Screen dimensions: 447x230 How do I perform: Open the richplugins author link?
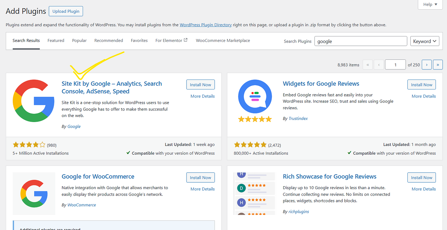[x=299, y=211]
